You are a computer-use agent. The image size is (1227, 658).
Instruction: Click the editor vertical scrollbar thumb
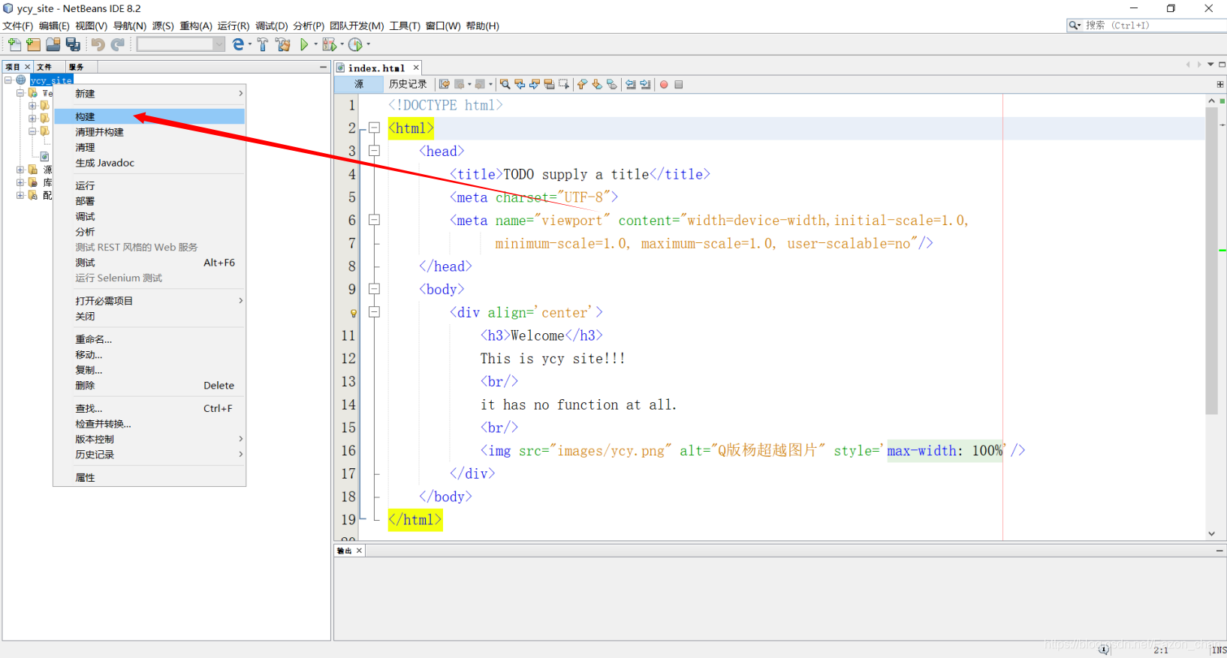[1211, 260]
